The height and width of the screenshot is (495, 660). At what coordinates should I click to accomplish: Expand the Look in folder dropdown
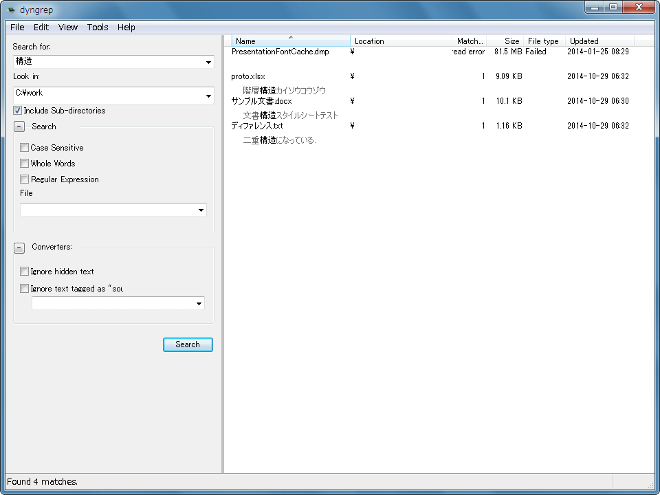click(208, 96)
